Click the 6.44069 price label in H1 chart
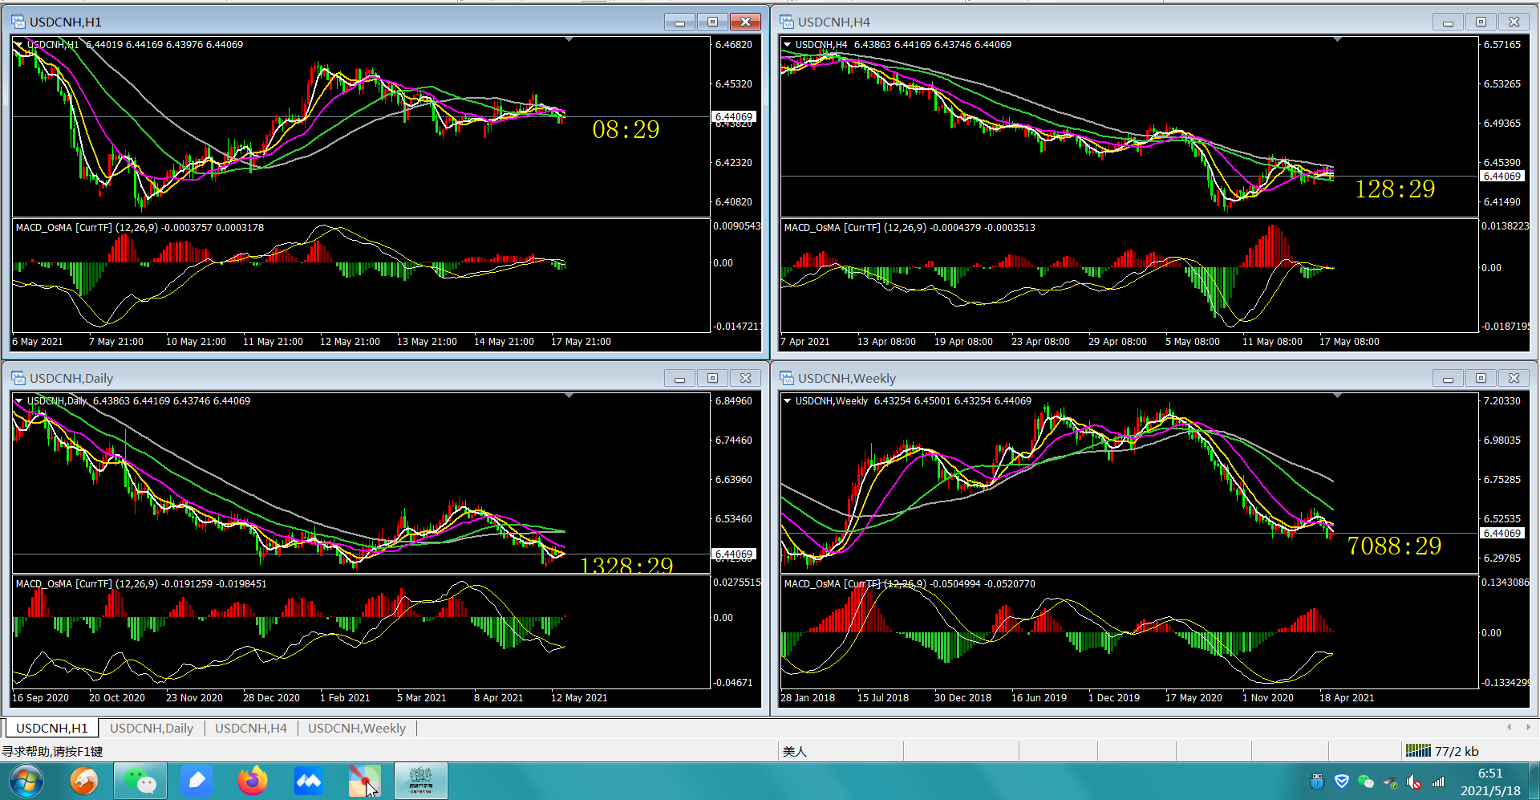The width and height of the screenshot is (1540, 800). pos(734,117)
